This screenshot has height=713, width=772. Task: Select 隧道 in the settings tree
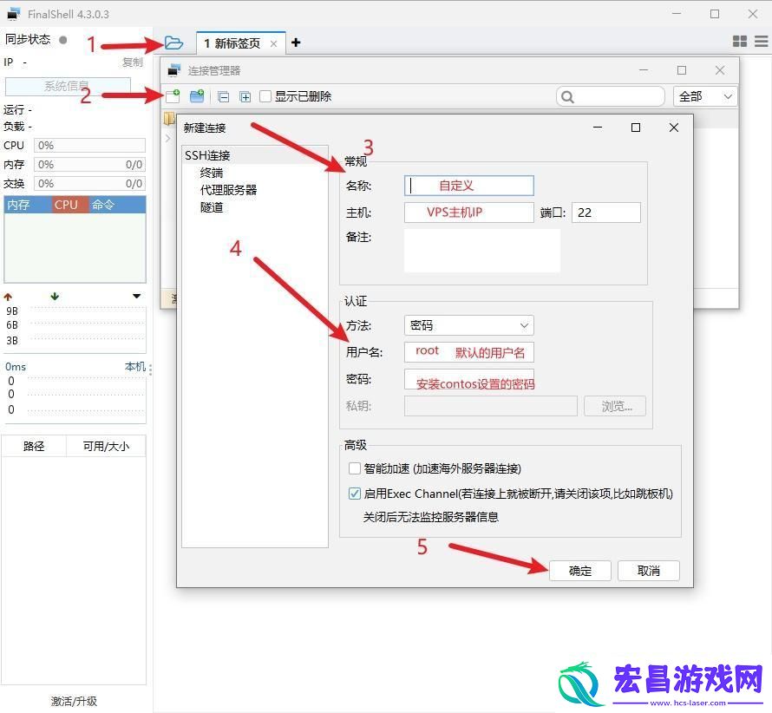pos(212,207)
